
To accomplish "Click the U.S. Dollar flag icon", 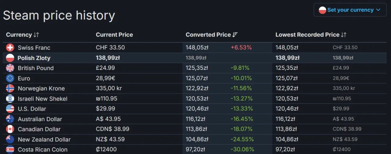I will [x=10, y=109].
